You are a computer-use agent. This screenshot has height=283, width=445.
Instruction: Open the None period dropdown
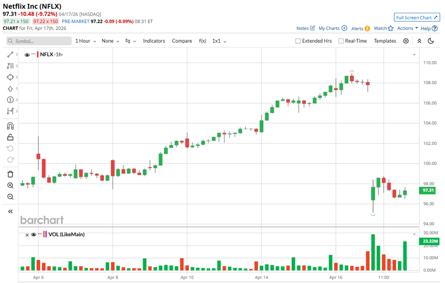(x=111, y=41)
